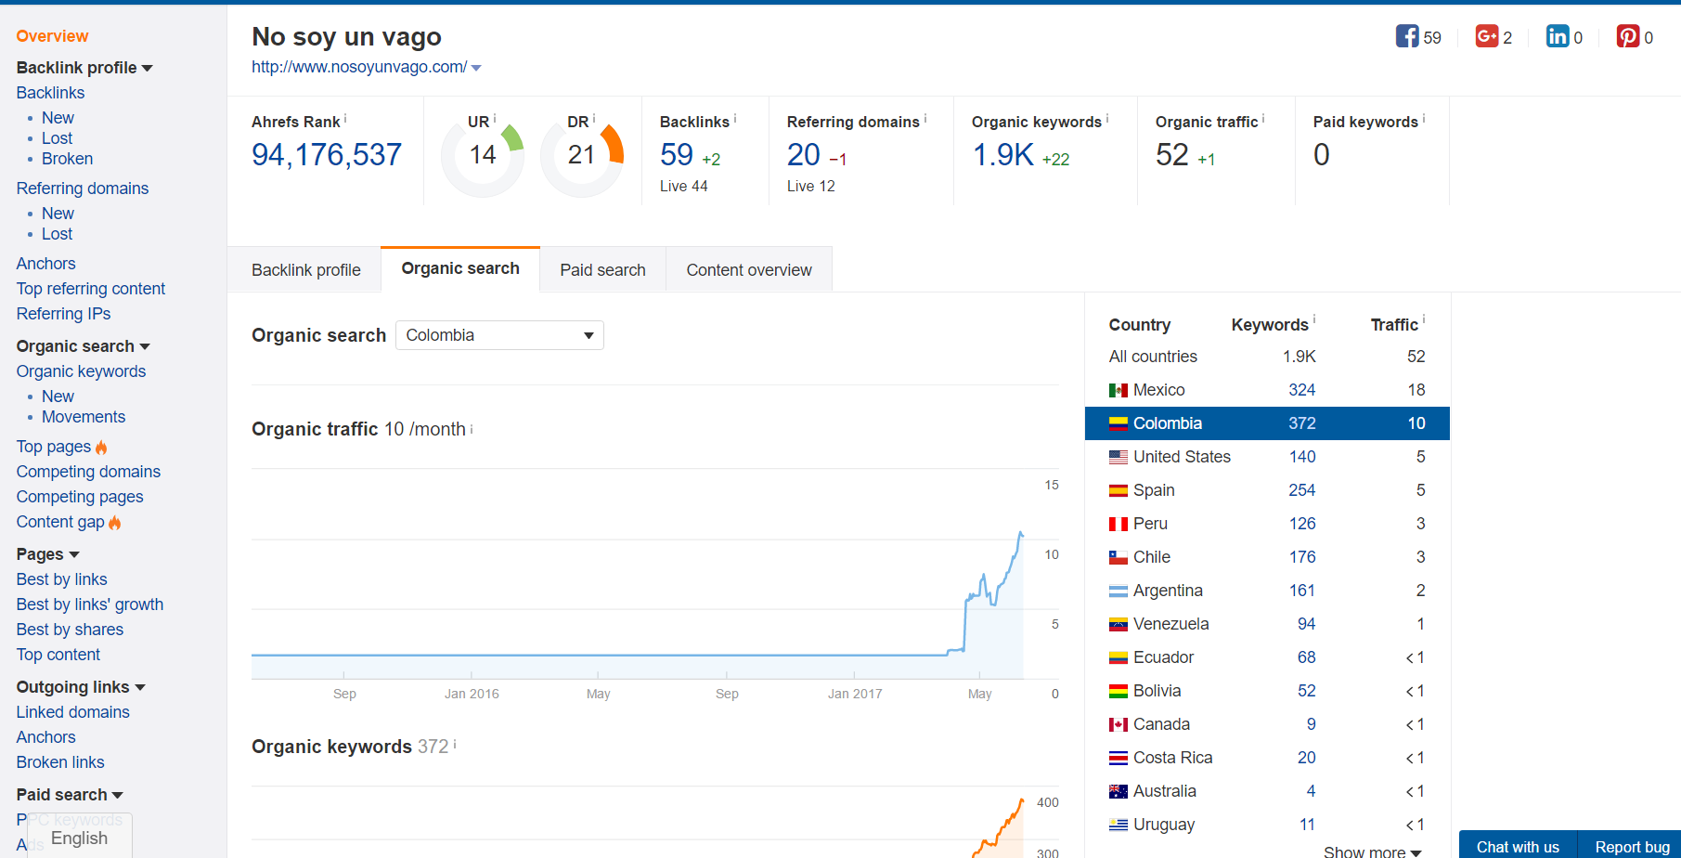Open Referring IPs link
Viewport: 1681px width, 858px height.
coord(63,314)
